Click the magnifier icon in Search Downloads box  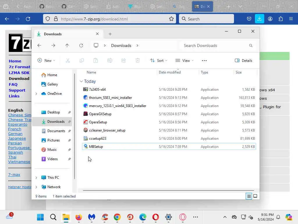point(251,45)
